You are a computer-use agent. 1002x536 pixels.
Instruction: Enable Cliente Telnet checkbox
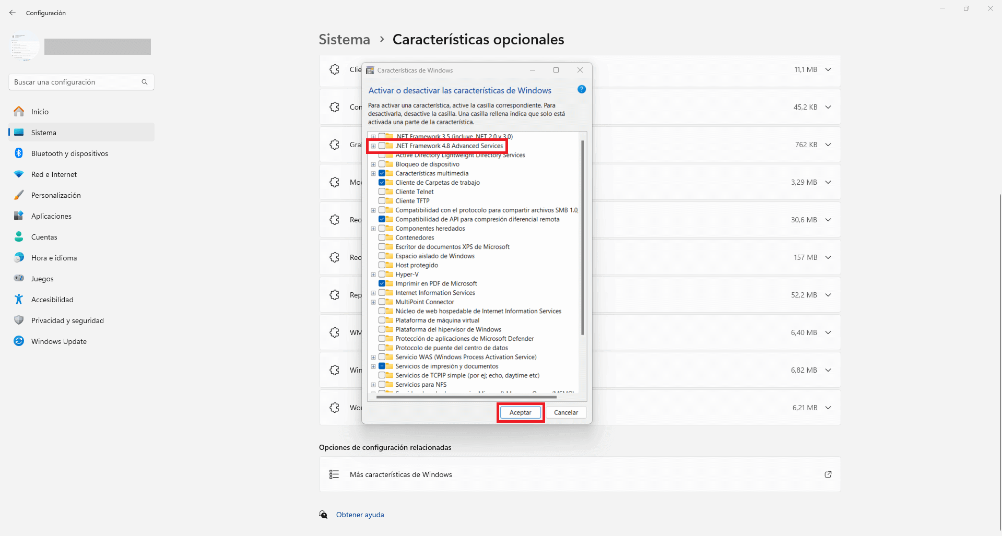(382, 192)
